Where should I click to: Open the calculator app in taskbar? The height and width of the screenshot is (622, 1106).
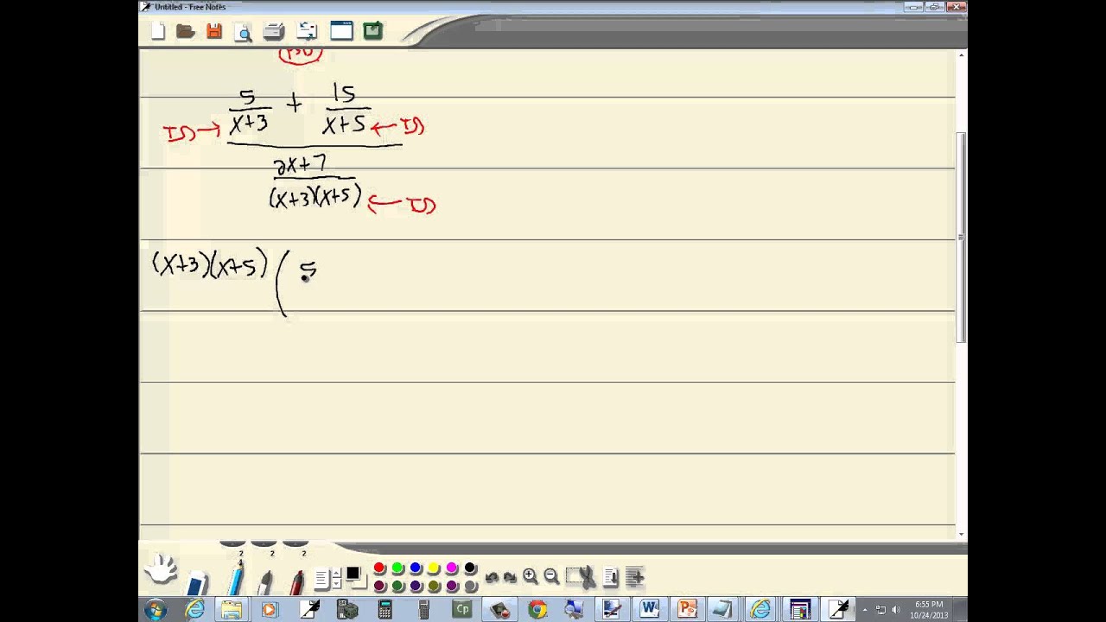pyautogui.click(x=385, y=610)
